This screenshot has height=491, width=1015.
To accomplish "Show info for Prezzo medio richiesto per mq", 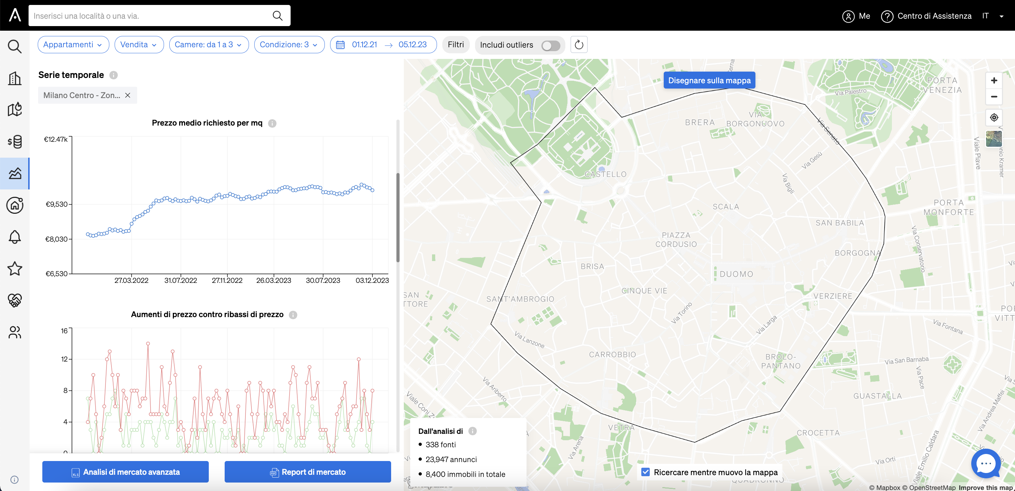I will pos(272,123).
